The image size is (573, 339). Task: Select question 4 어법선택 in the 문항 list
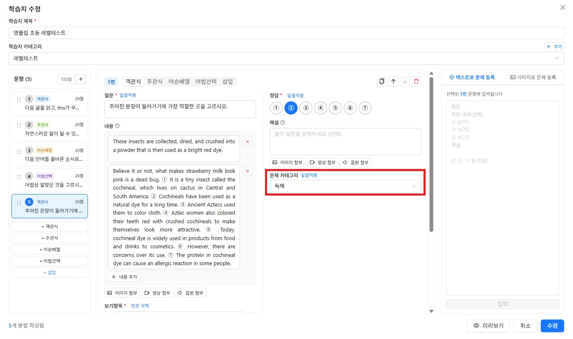pyautogui.click(x=50, y=181)
